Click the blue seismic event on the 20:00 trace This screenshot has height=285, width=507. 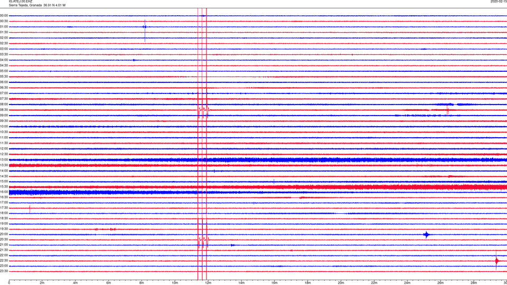427,234
